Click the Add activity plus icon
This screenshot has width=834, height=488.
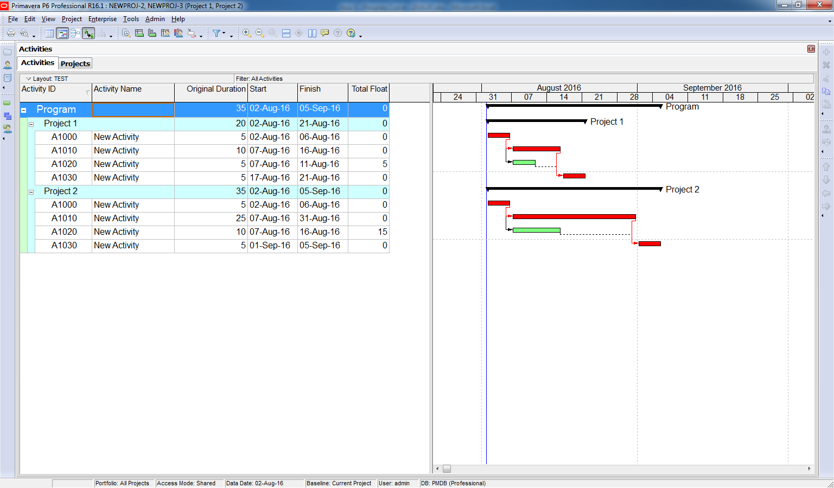(x=826, y=53)
